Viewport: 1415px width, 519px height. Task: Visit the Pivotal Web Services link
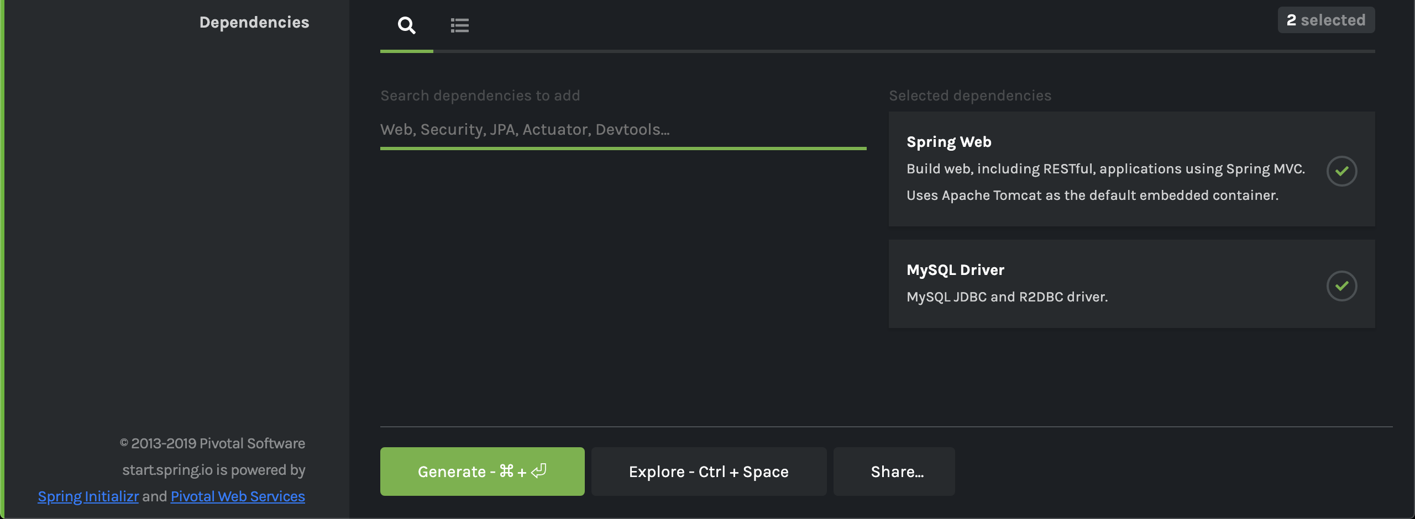click(x=238, y=496)
